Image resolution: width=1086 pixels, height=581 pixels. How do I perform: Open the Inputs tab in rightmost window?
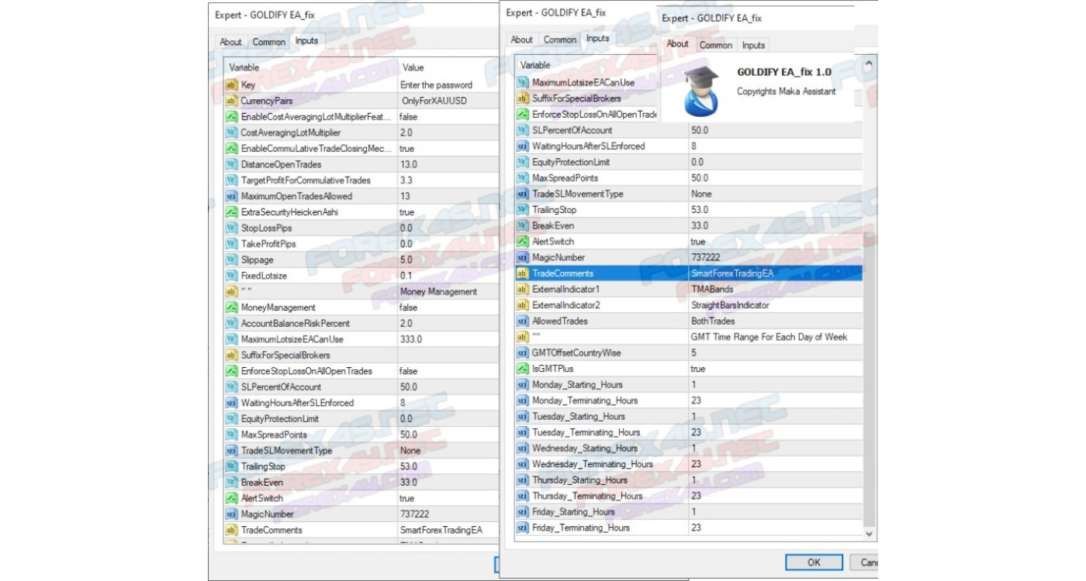coord(753,45)
